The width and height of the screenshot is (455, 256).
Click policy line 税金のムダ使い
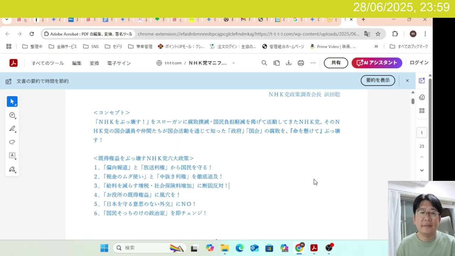[x=159, y=177]
